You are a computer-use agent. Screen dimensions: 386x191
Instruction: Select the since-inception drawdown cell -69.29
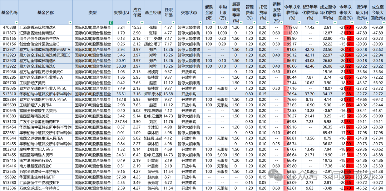(378, 28)
